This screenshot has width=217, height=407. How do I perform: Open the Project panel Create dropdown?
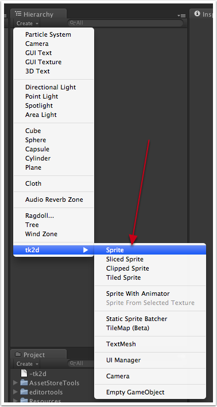28,364
